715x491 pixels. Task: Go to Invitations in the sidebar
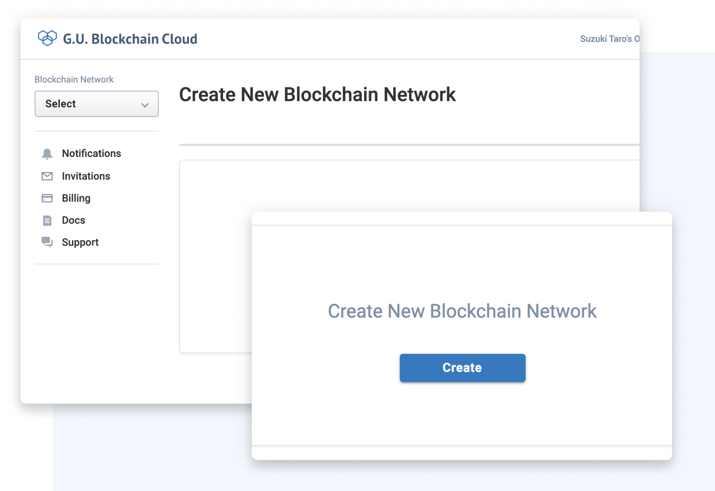(x=86, y=176)
